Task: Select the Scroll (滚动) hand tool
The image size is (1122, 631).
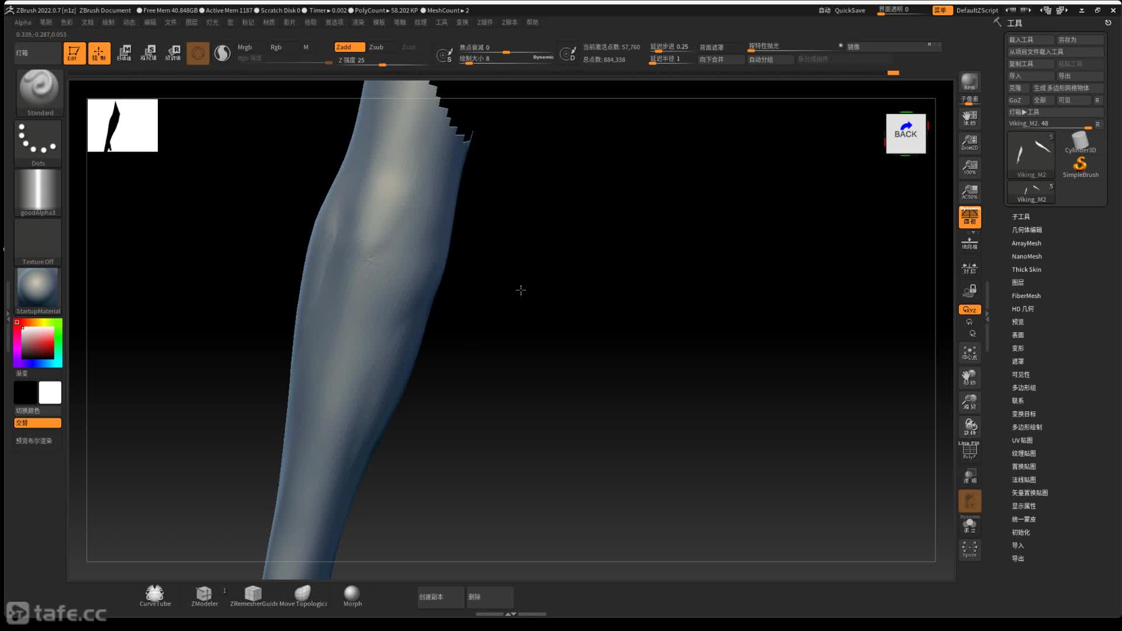Action: [x=969, y=117]
